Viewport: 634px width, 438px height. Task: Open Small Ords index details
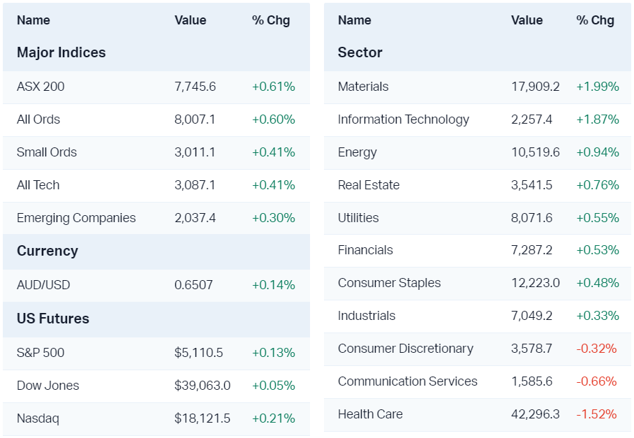click(x=47, y=152)
